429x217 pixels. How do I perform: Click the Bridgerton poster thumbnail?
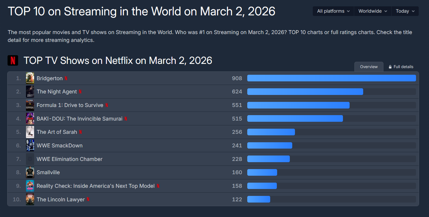[30, 78]
